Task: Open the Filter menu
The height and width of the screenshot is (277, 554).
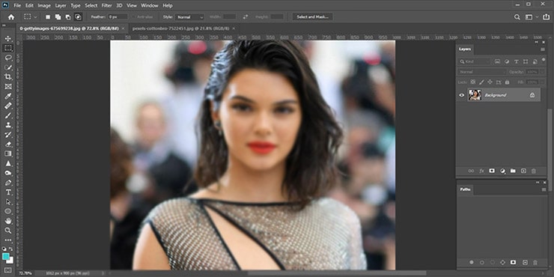Action: point(106,5)
